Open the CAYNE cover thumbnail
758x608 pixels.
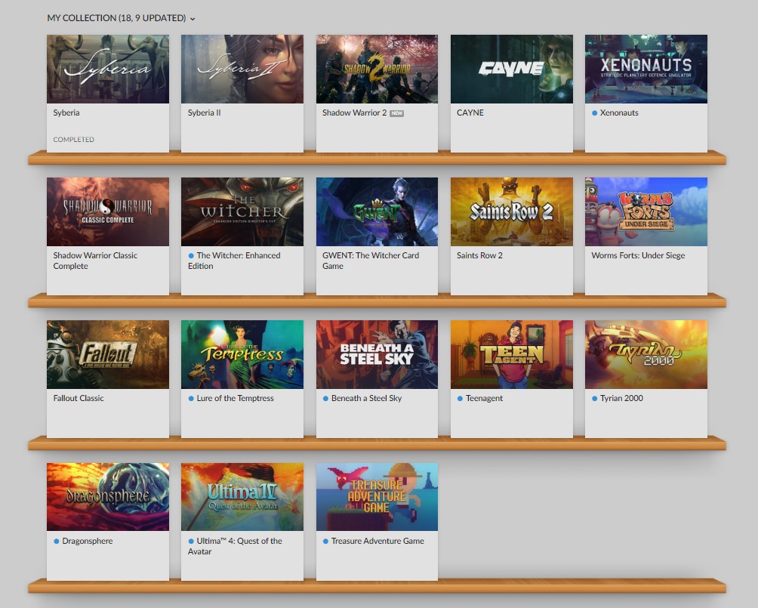click(511, 69)
